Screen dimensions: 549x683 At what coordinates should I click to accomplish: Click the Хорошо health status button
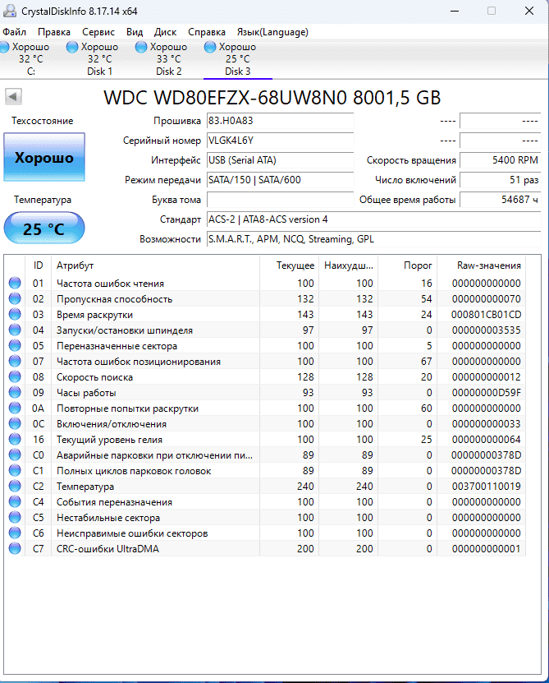pyautogui.click(x=44, y=158)
